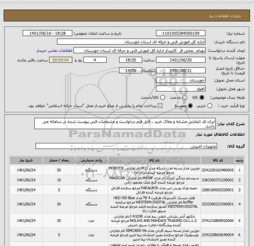Click the تعداد / مقدار column header

pyautogui.click(x=59, y=160)
